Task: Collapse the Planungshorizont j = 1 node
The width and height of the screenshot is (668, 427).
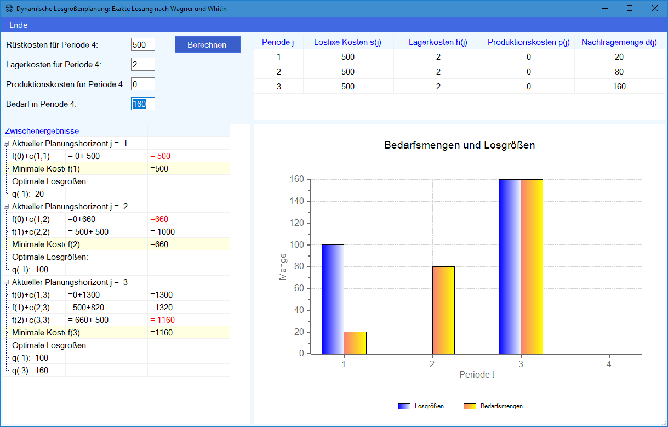Action: click(7, 144)
